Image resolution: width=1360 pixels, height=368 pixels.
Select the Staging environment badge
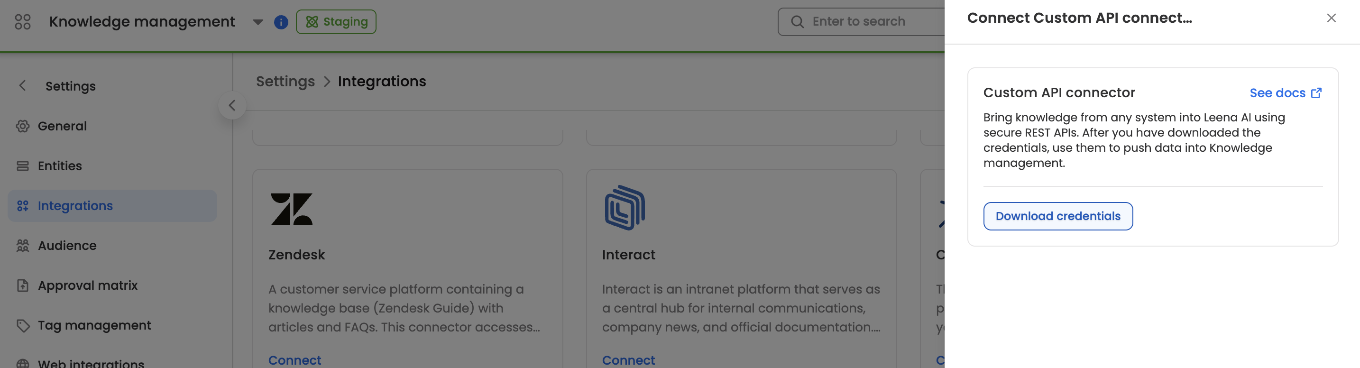pos(336,22)
